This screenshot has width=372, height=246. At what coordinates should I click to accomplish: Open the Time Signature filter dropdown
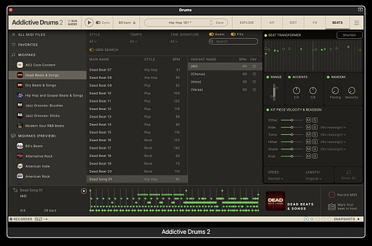coord(174,41)
